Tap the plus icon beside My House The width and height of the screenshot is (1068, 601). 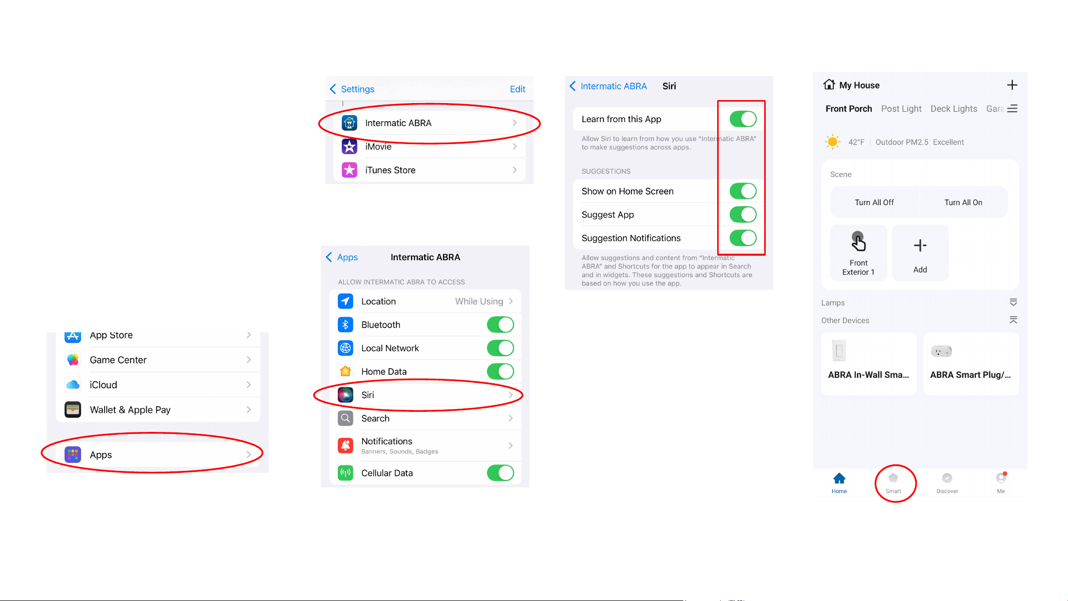[1012, 85]
